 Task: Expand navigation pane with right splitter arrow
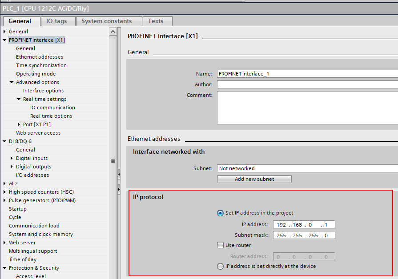pyautogui.click(x=119, y=189)
